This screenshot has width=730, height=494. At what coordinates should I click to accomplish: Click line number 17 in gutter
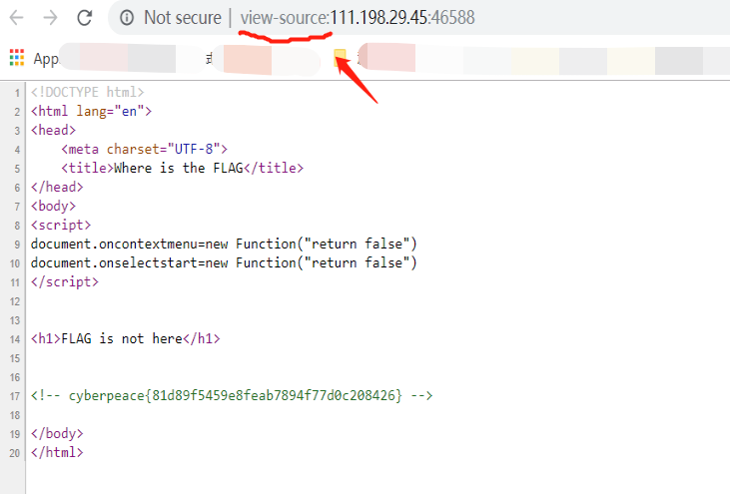(15, 396)
